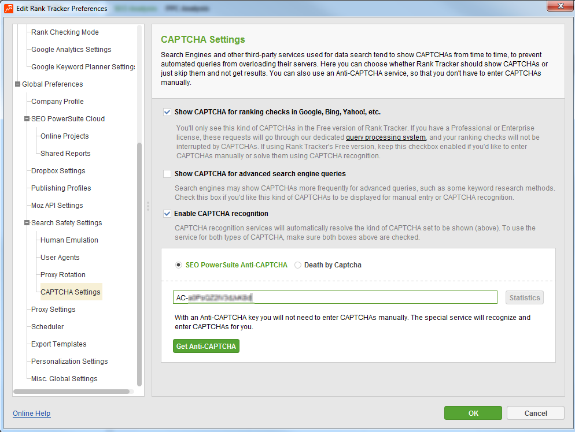The image size is (575, 432).
Task: Click the Statistics button
Action: click(525, 297)
